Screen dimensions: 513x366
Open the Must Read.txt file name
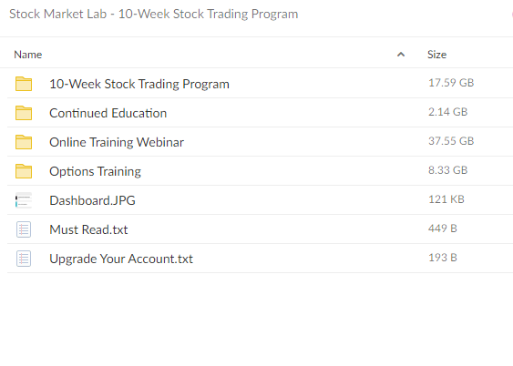(88, 229)
